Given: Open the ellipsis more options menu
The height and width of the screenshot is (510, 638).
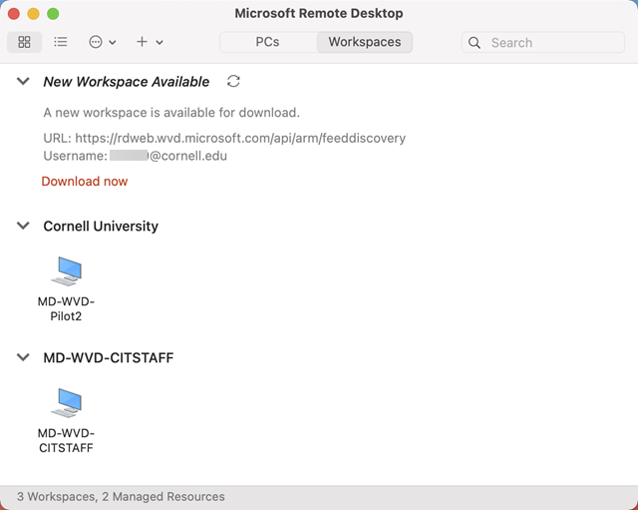Looking at the screenshot, I should pos(102,42).
